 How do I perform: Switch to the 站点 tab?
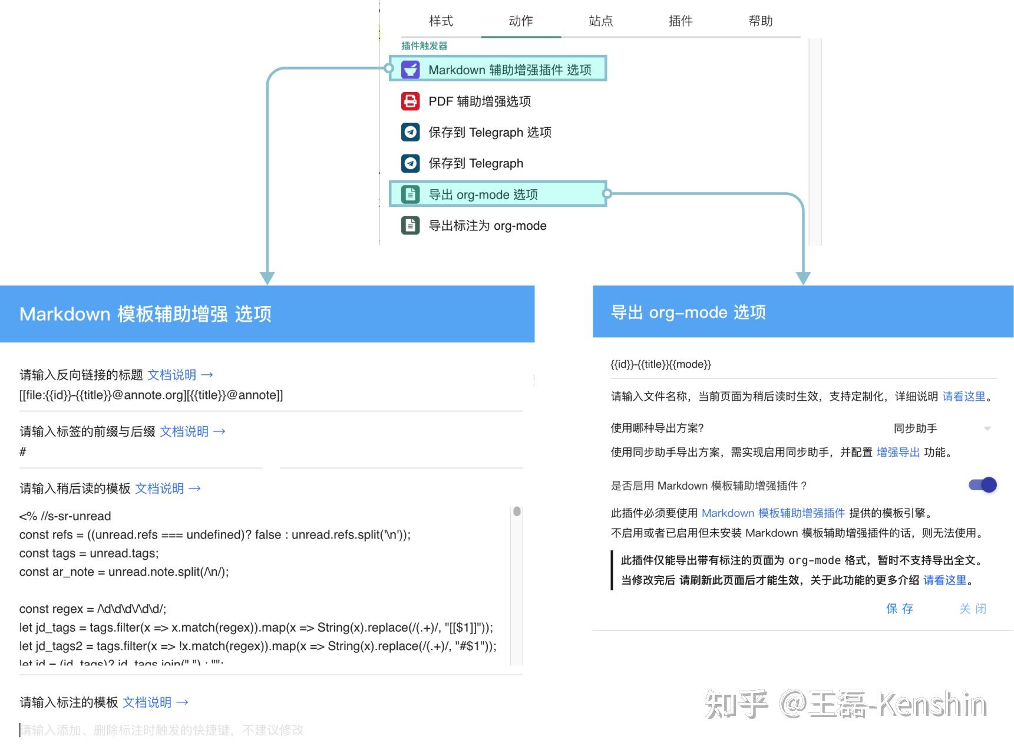pyautogui.click(x=601, y=21)
